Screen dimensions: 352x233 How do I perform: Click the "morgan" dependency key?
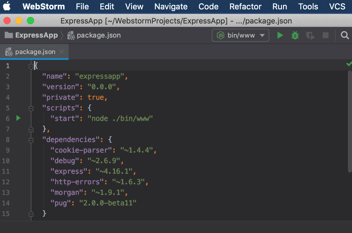[x=67, y=193]
